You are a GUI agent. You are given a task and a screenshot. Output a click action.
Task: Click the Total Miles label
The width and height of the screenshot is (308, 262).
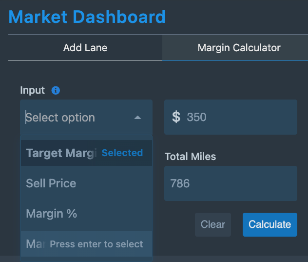(190, 157)
